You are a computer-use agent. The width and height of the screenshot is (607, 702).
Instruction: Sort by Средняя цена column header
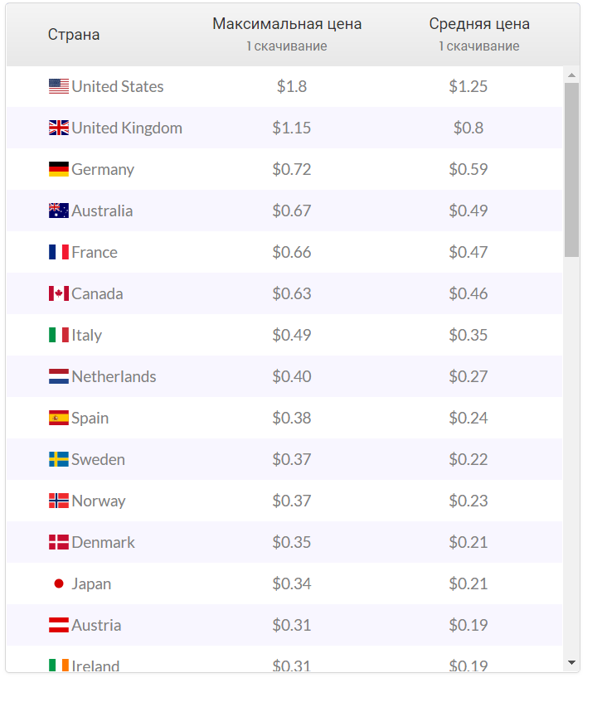point(478,23)
